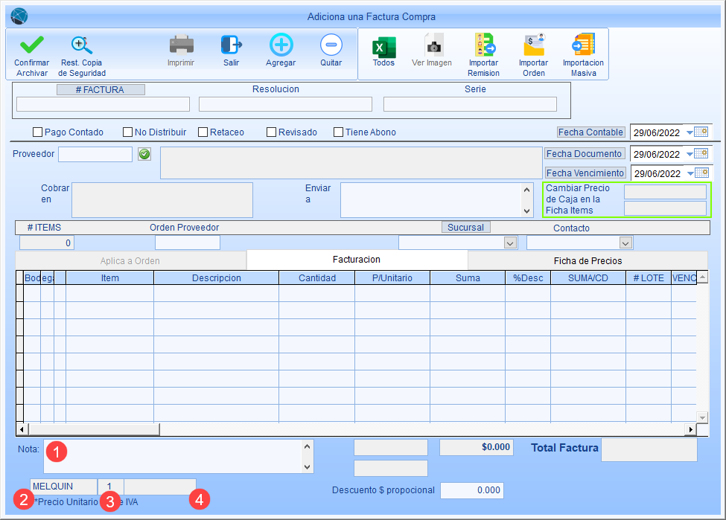The width and height of the screenshot is (726, 520).
Task: Click the %Desc column header
Action: [x=528, y=278]
